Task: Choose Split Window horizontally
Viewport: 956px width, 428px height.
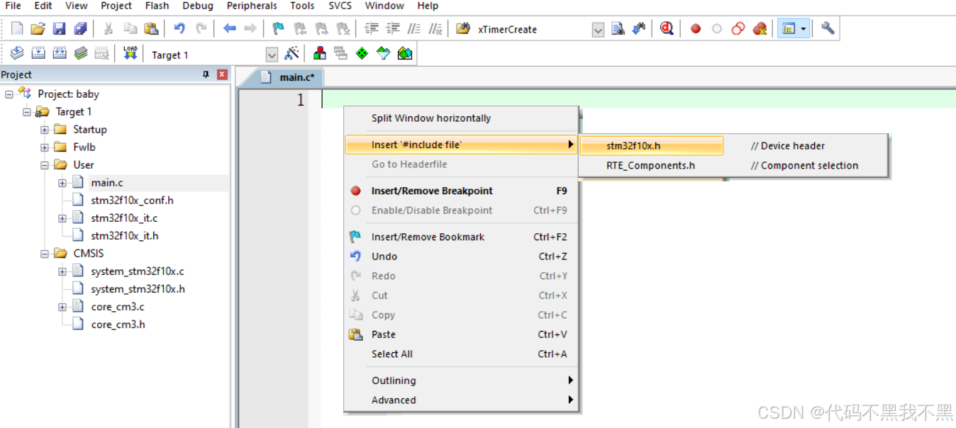Action: pos(460,118)
